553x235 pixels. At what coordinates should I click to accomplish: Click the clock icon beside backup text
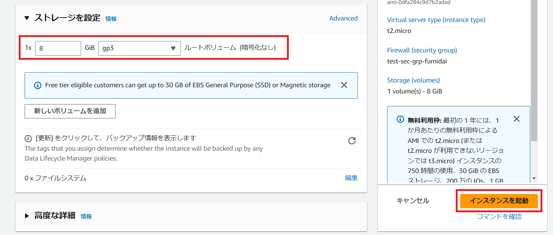coord(28,139)
